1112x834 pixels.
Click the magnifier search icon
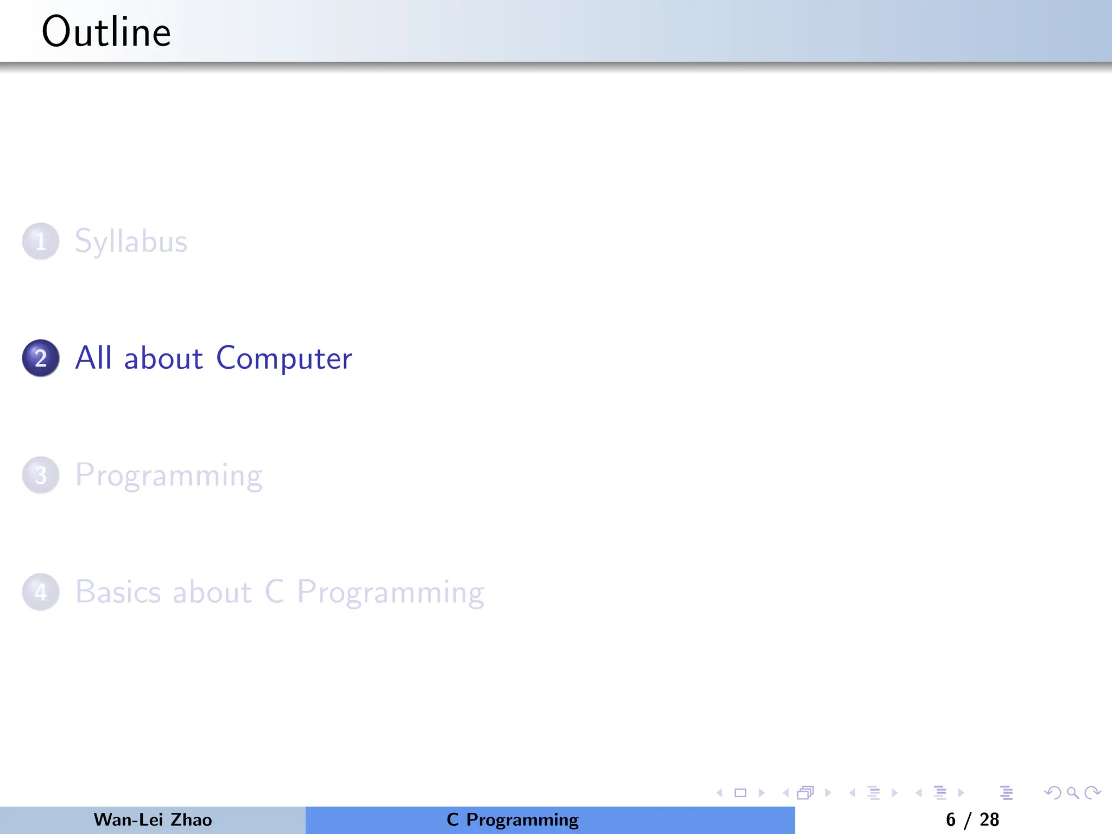tap(1073, 793)
